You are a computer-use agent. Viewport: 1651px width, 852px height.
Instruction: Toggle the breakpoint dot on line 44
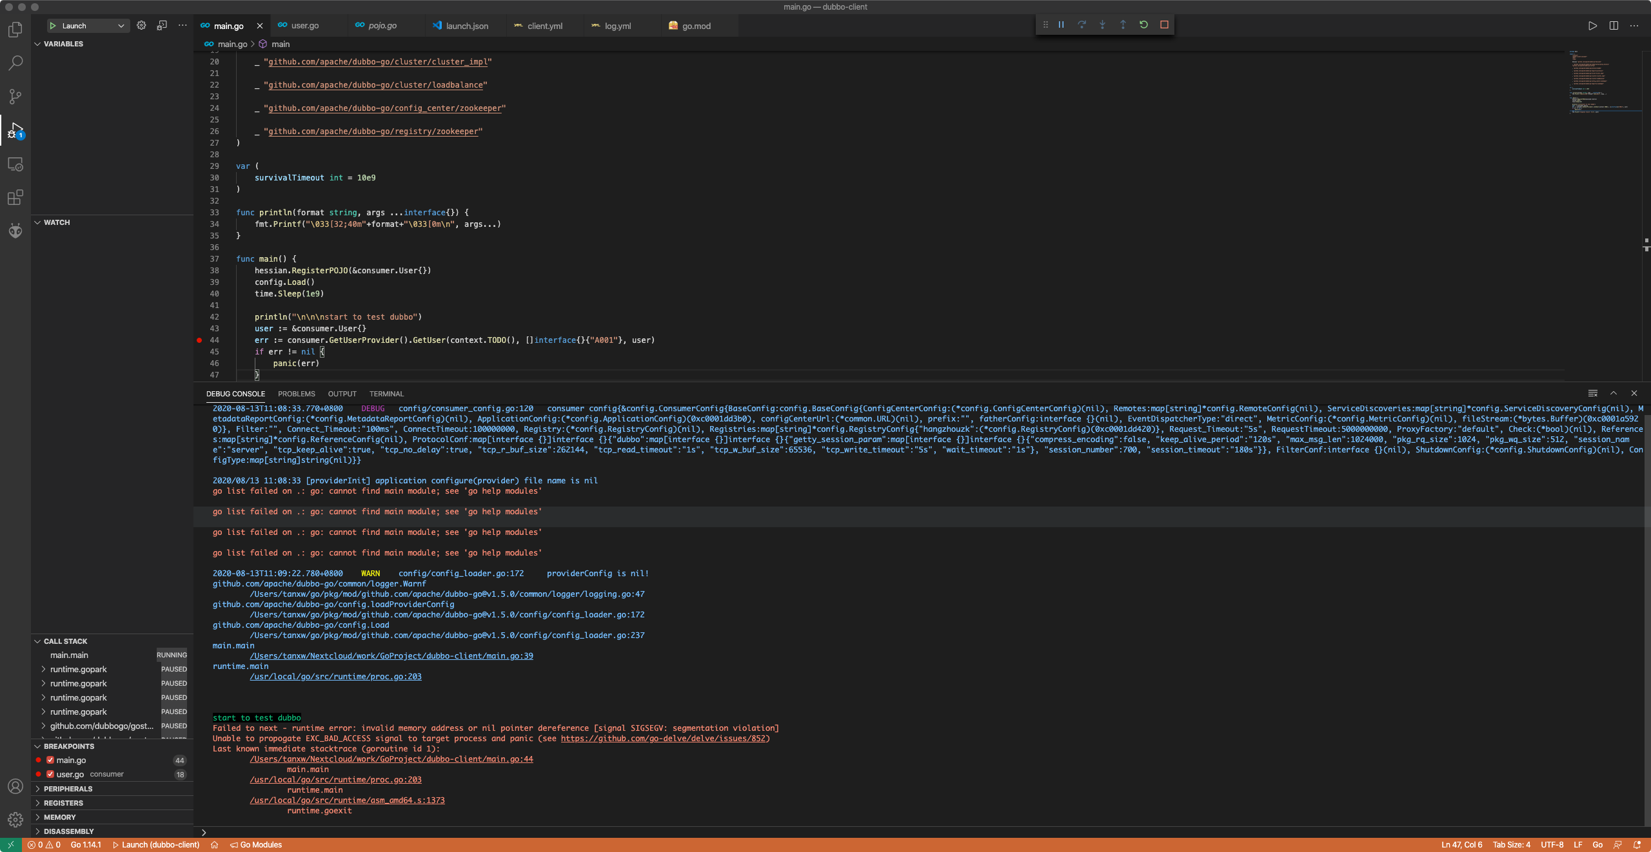click(199, 340)
